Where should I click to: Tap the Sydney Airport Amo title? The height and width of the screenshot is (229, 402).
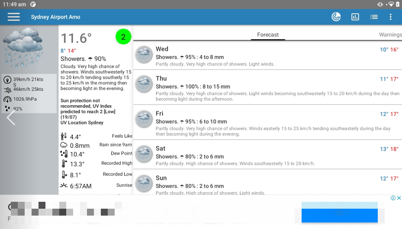coord(56,17)
